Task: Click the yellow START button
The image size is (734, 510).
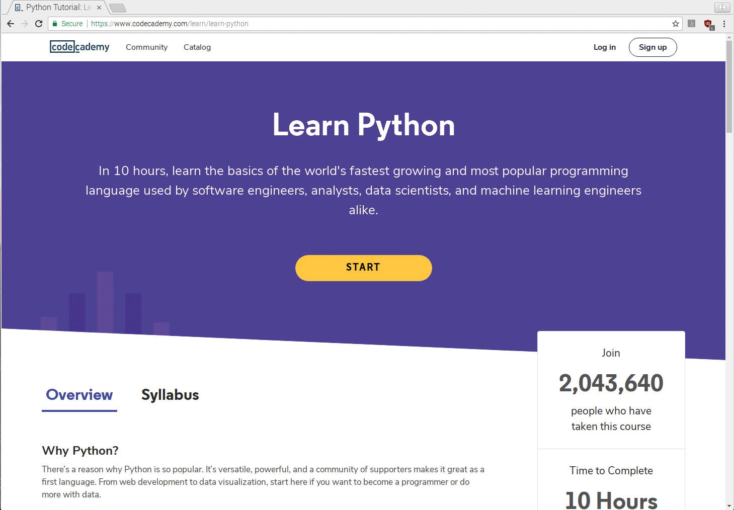Action: point(363,268)
